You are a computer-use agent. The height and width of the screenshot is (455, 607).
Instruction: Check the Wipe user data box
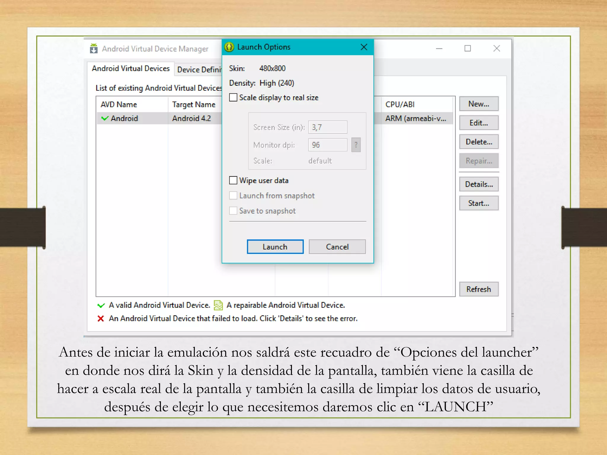click(x=233, y=180)
